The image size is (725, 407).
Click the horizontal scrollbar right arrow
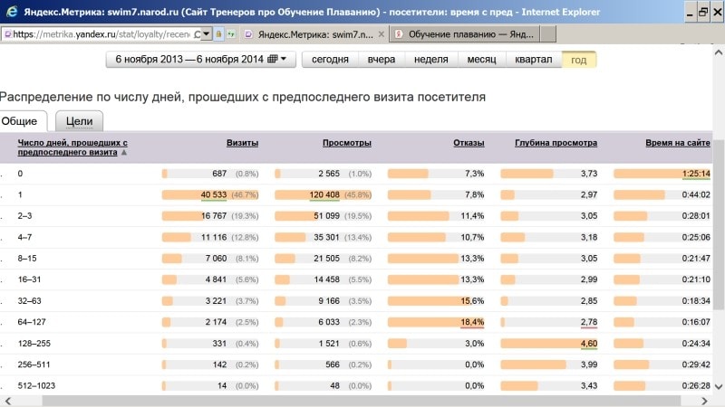click(x=704, y=401)
